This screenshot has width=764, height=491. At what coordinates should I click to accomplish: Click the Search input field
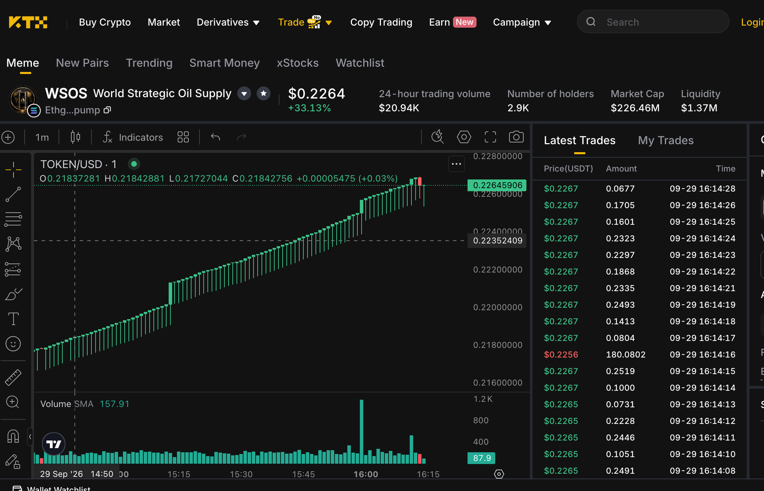(x=653, y=21)
